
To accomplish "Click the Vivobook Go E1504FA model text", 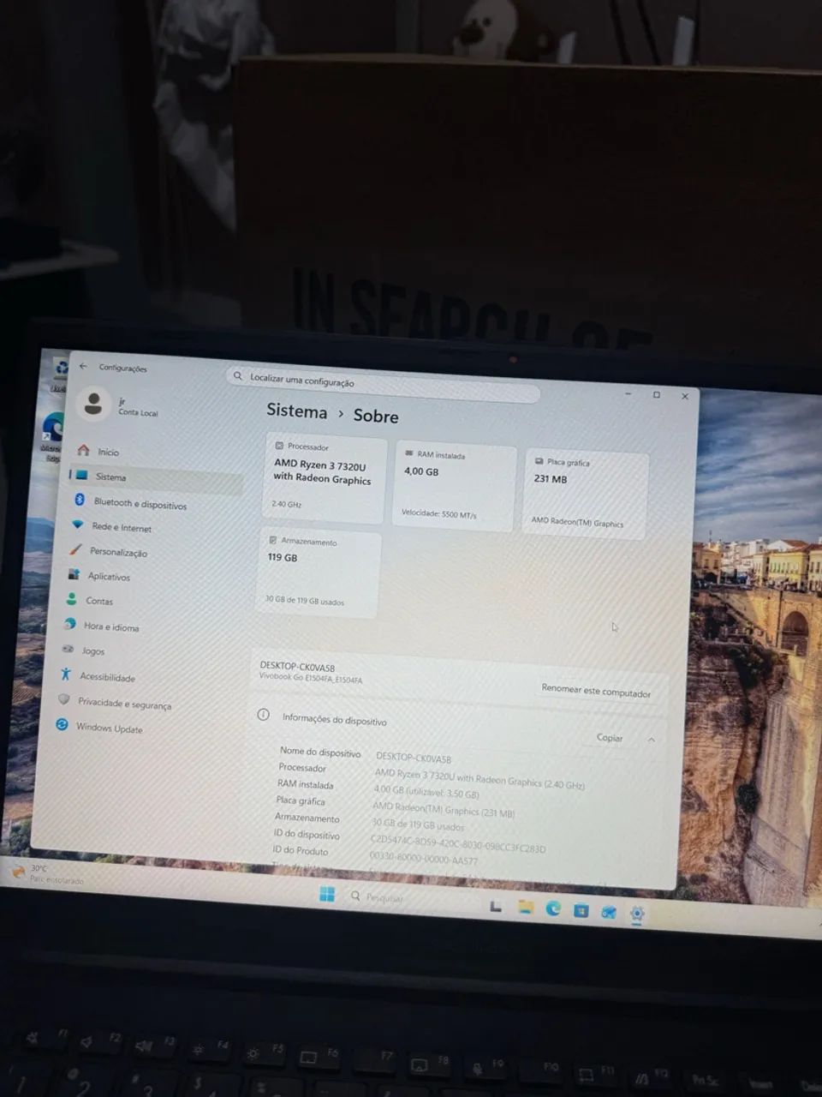I will [x=311, y=678].
